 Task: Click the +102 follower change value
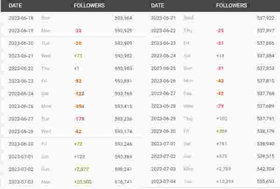222,119
